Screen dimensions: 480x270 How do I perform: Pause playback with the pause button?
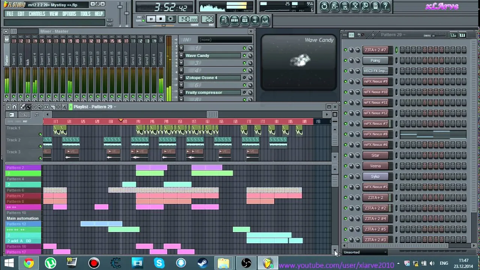tap(151, 19)
